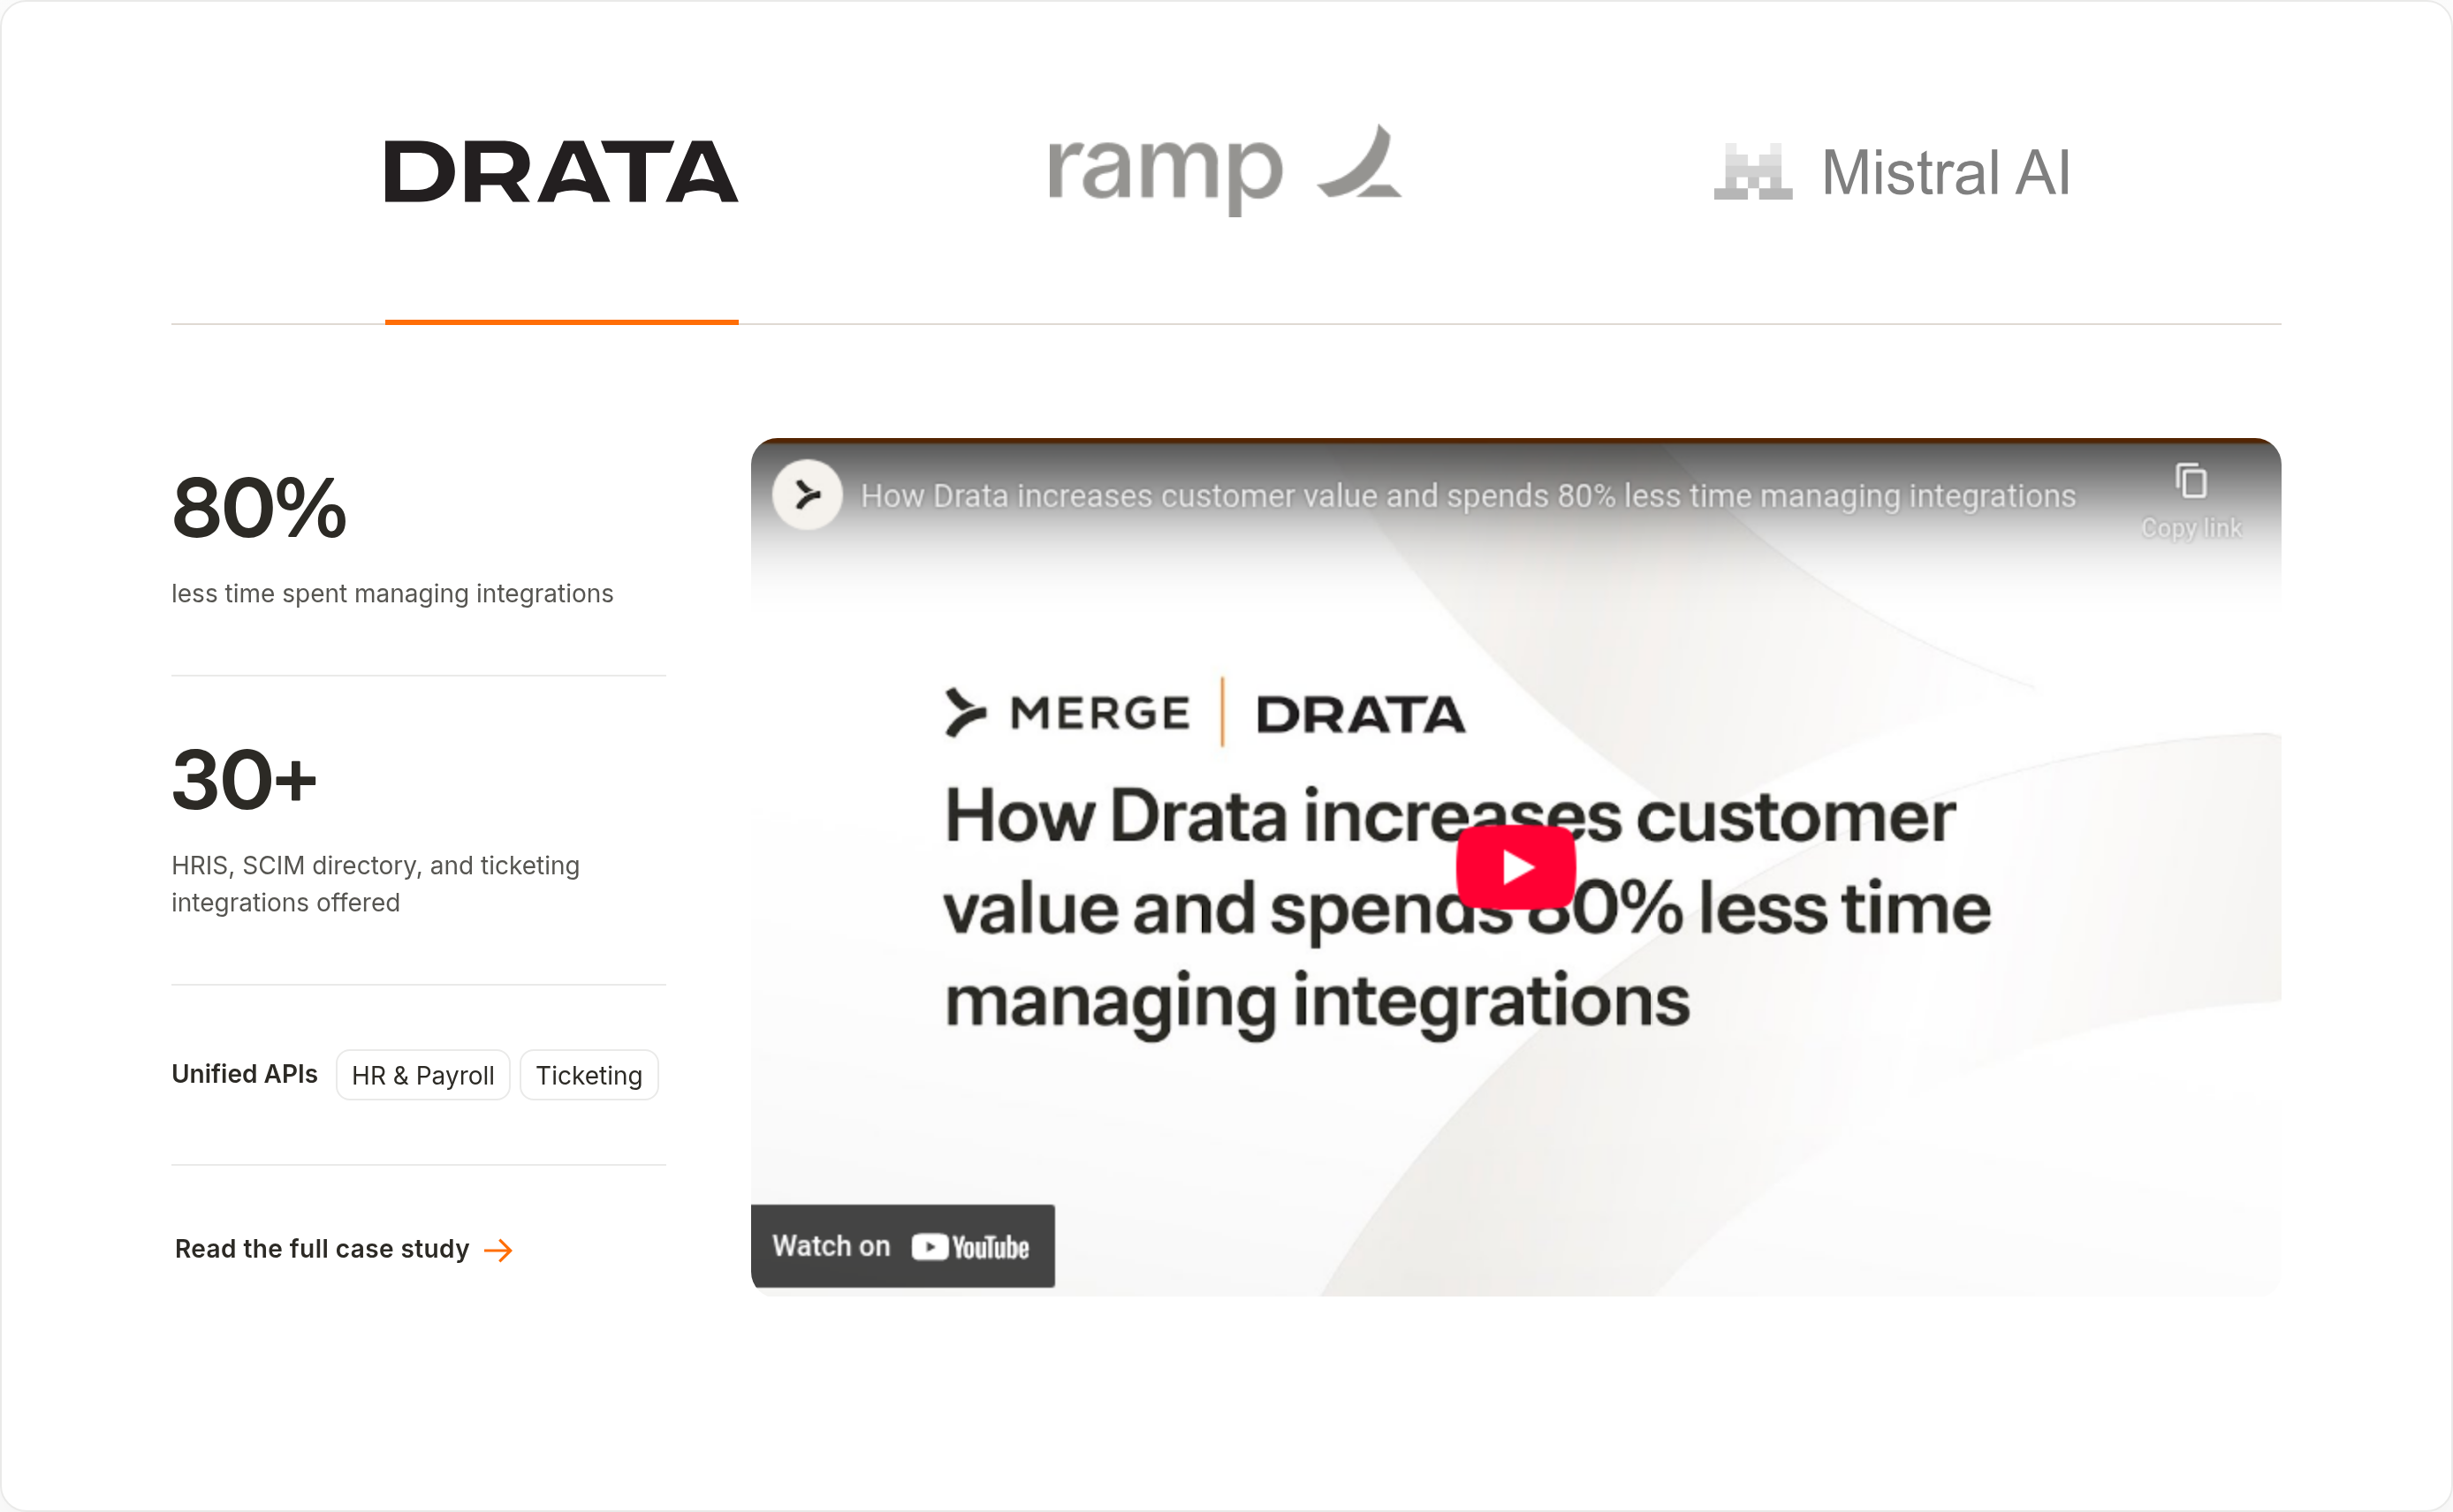Viewport: 2453px width, 1512px height.
Task: Open Read the full case study link
Action: click(343, 1249)
